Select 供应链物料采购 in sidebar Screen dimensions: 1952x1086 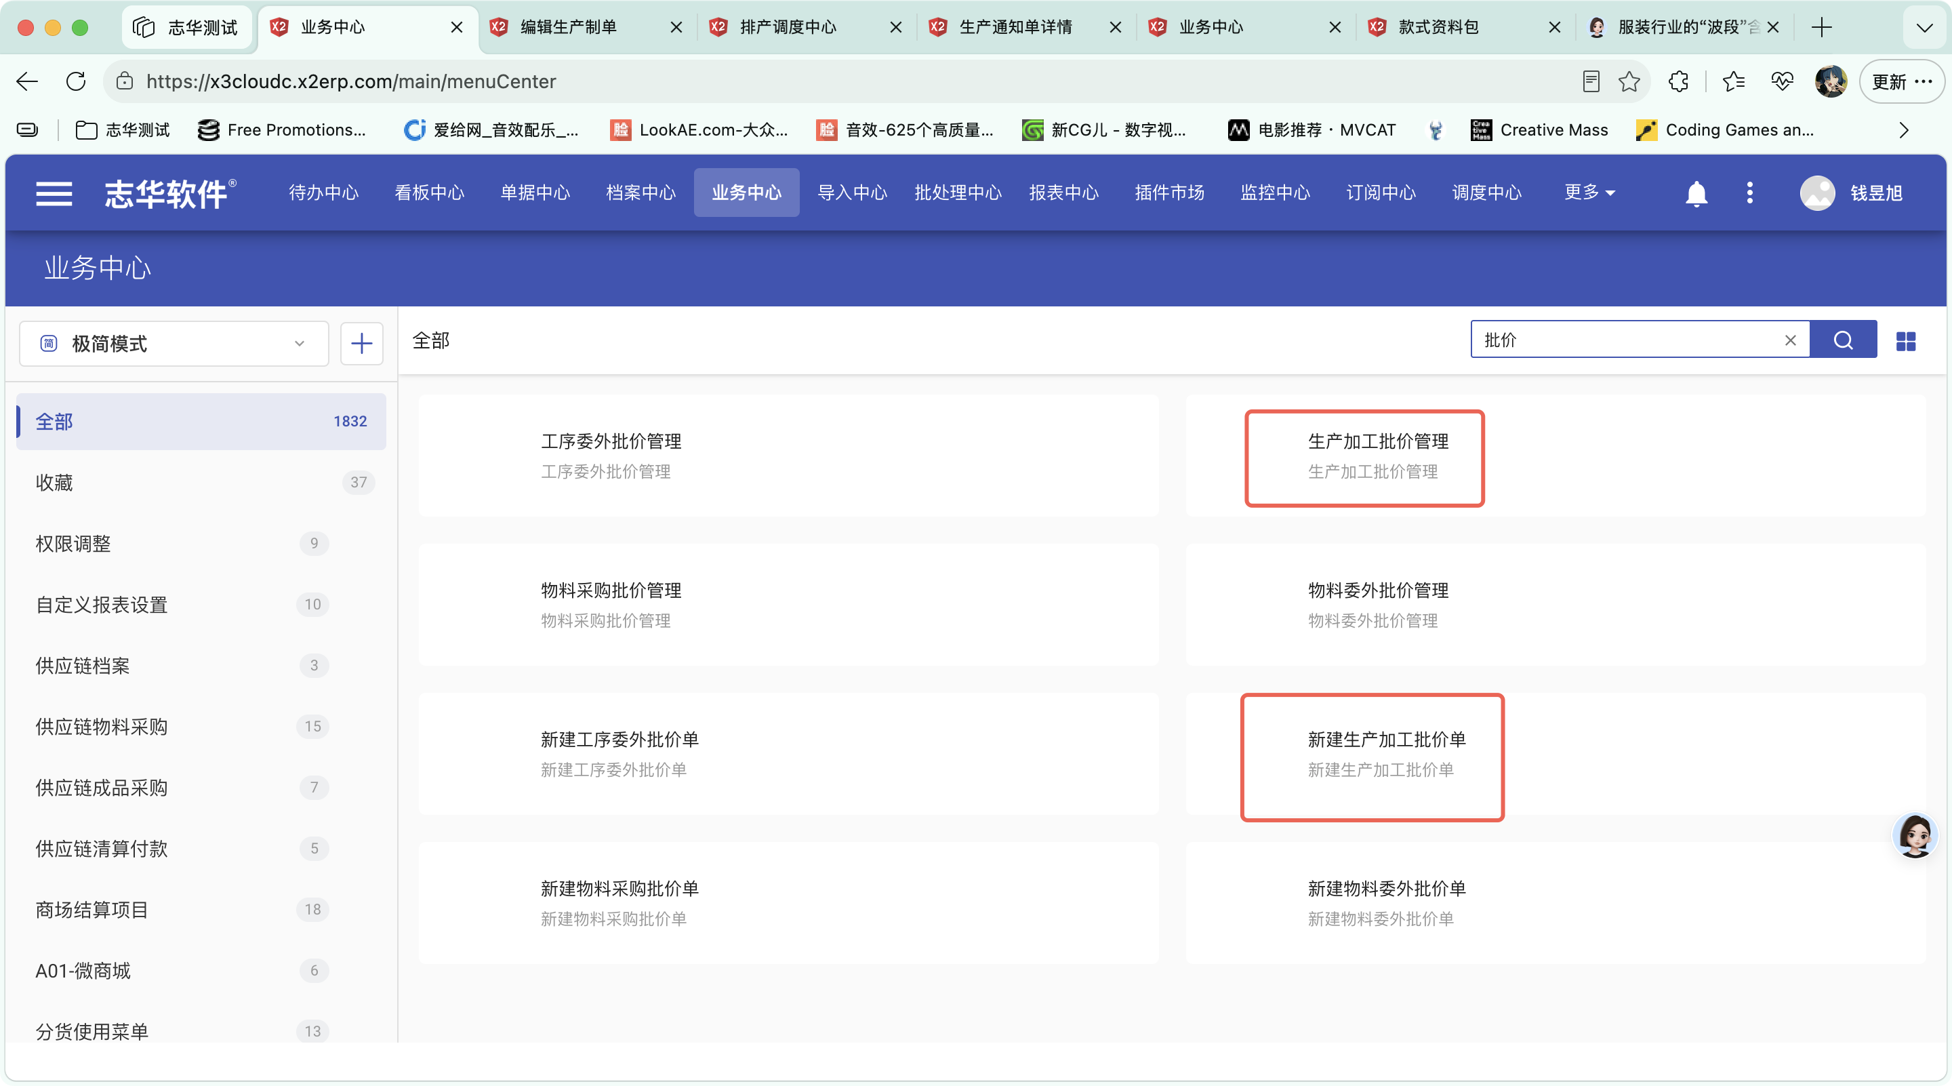[201, 726]
